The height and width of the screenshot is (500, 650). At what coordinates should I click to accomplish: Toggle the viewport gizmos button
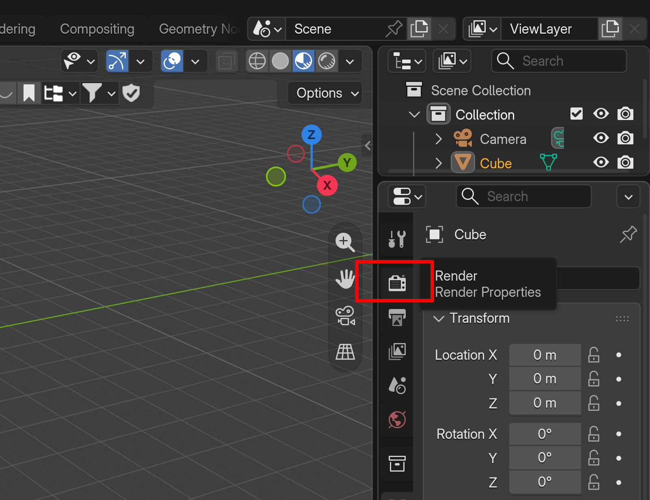click(117, 61)
